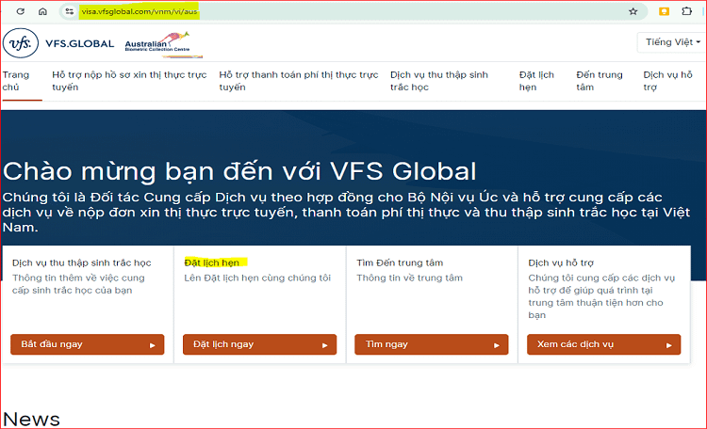This screenshot has height=429, width=707.
Task: Reload the page with the refresh icon
Action: (x=19, y=11)
